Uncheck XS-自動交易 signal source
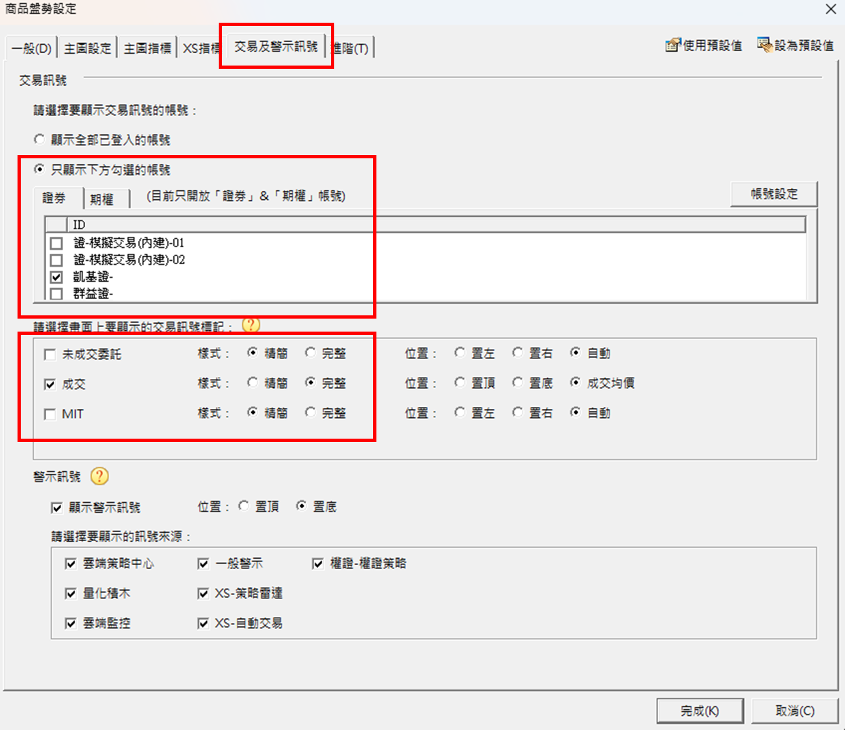This screenshot has width=845, height=730. [x=203, y=623]
